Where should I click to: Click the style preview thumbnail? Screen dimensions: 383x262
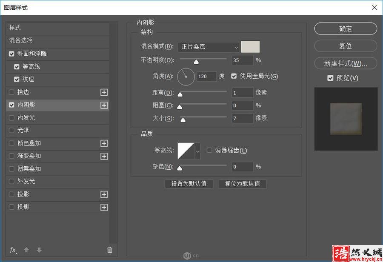pyautogui.click(x=346, y=119)
